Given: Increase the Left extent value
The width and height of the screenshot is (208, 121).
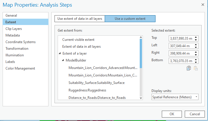Looking at the screenshot, I should tap(196, 45).
